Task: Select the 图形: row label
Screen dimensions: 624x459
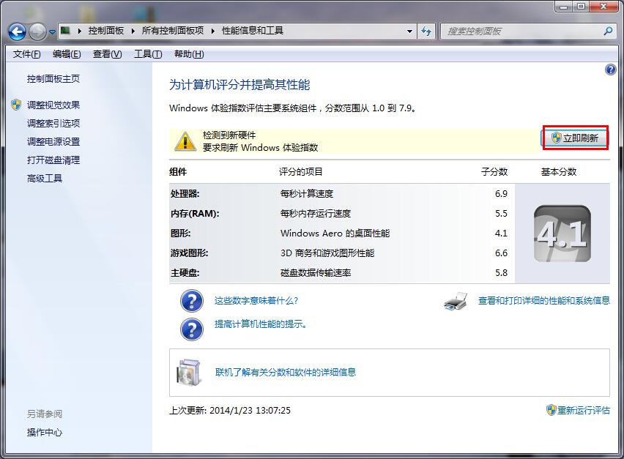Action: coord(180,234)
